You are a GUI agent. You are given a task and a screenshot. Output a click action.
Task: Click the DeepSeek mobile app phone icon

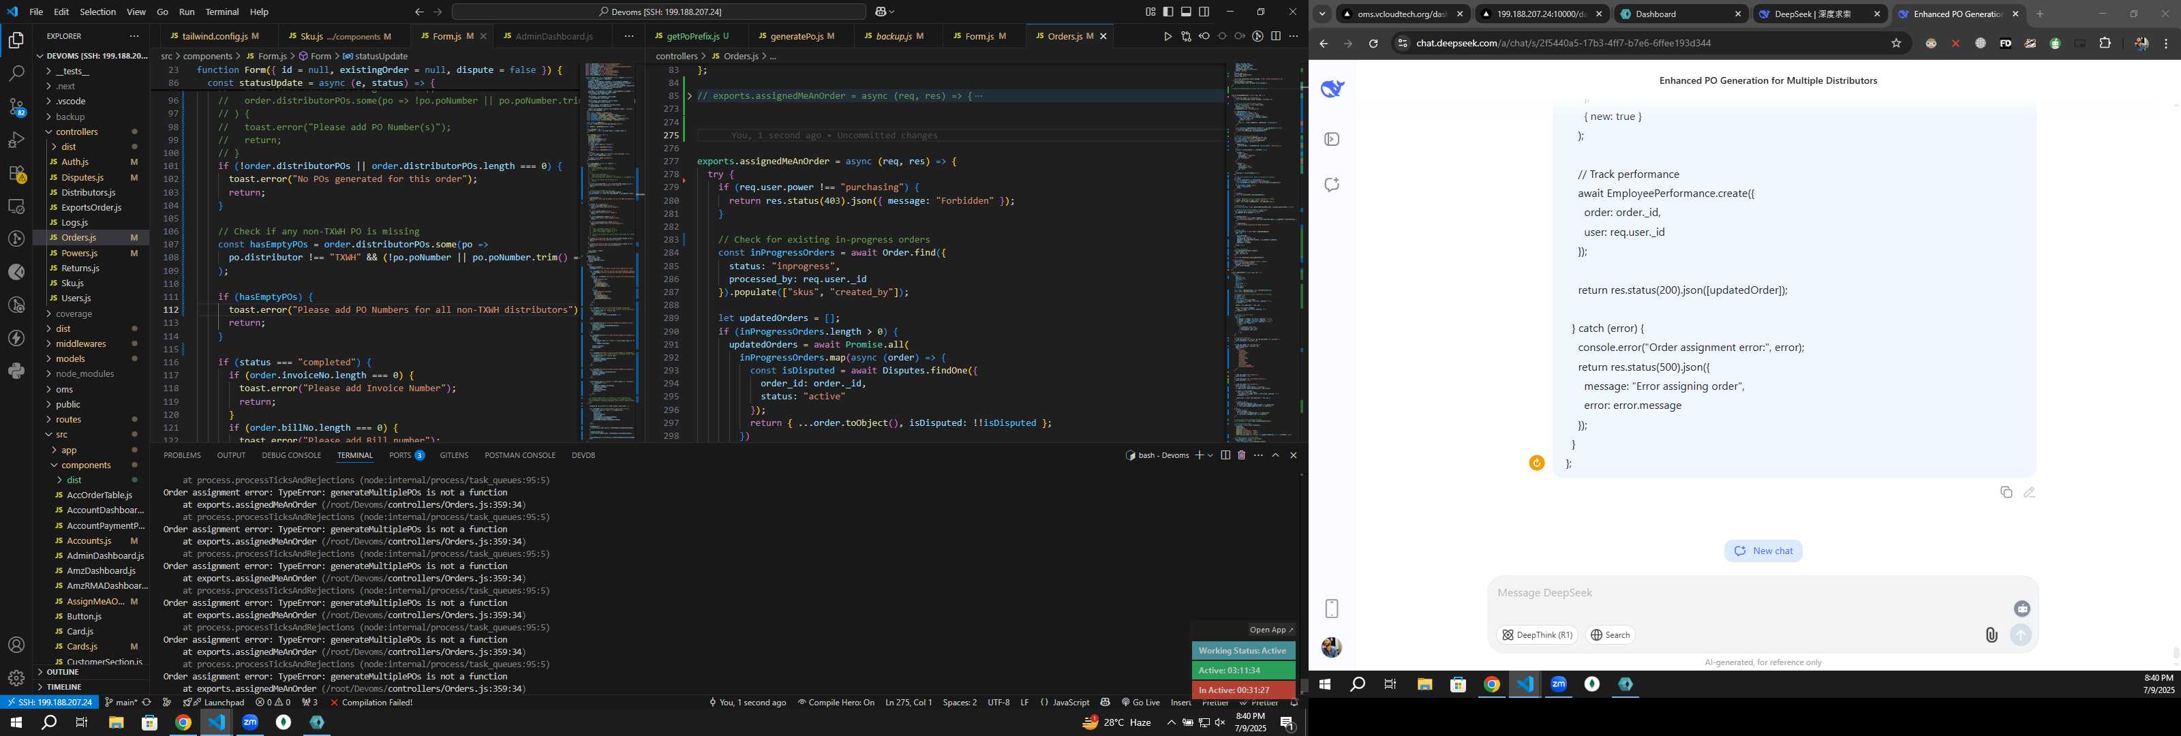1332,608
